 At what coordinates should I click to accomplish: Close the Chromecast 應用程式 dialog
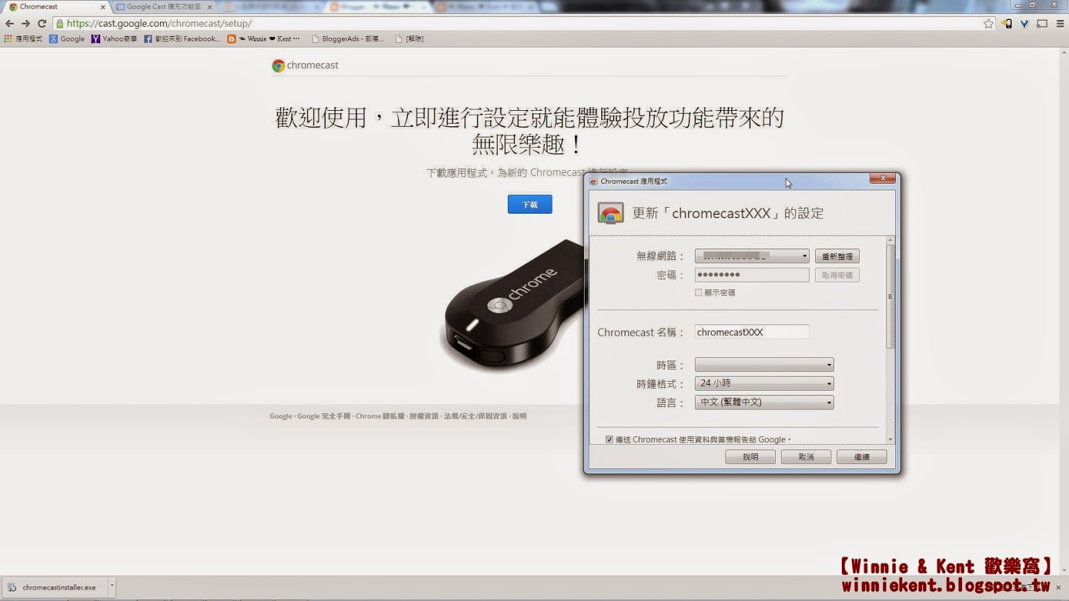883,178
